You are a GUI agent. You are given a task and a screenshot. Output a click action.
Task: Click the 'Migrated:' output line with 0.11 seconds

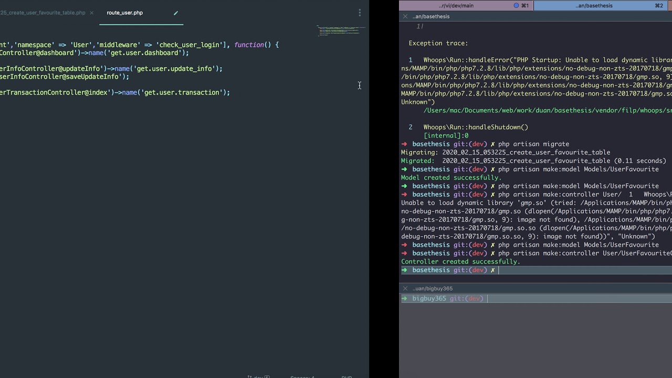[533, 161]
